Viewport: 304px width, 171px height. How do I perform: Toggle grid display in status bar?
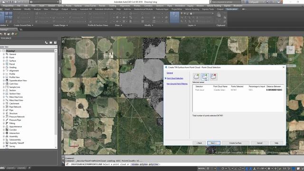pyautogui.click(x=208, y=169)
